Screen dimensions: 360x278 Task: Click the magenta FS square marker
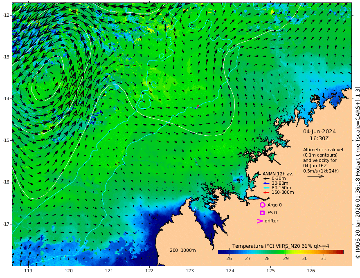click(262, 213)
